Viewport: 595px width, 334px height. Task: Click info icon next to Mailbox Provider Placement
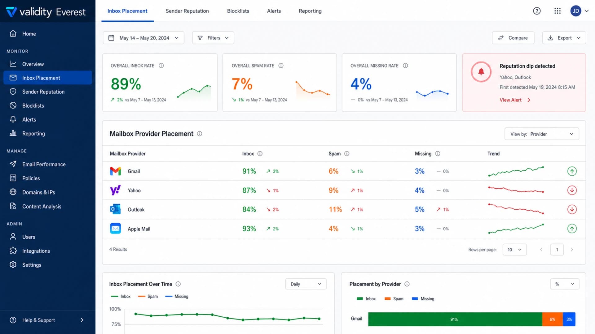click(200, 134)
